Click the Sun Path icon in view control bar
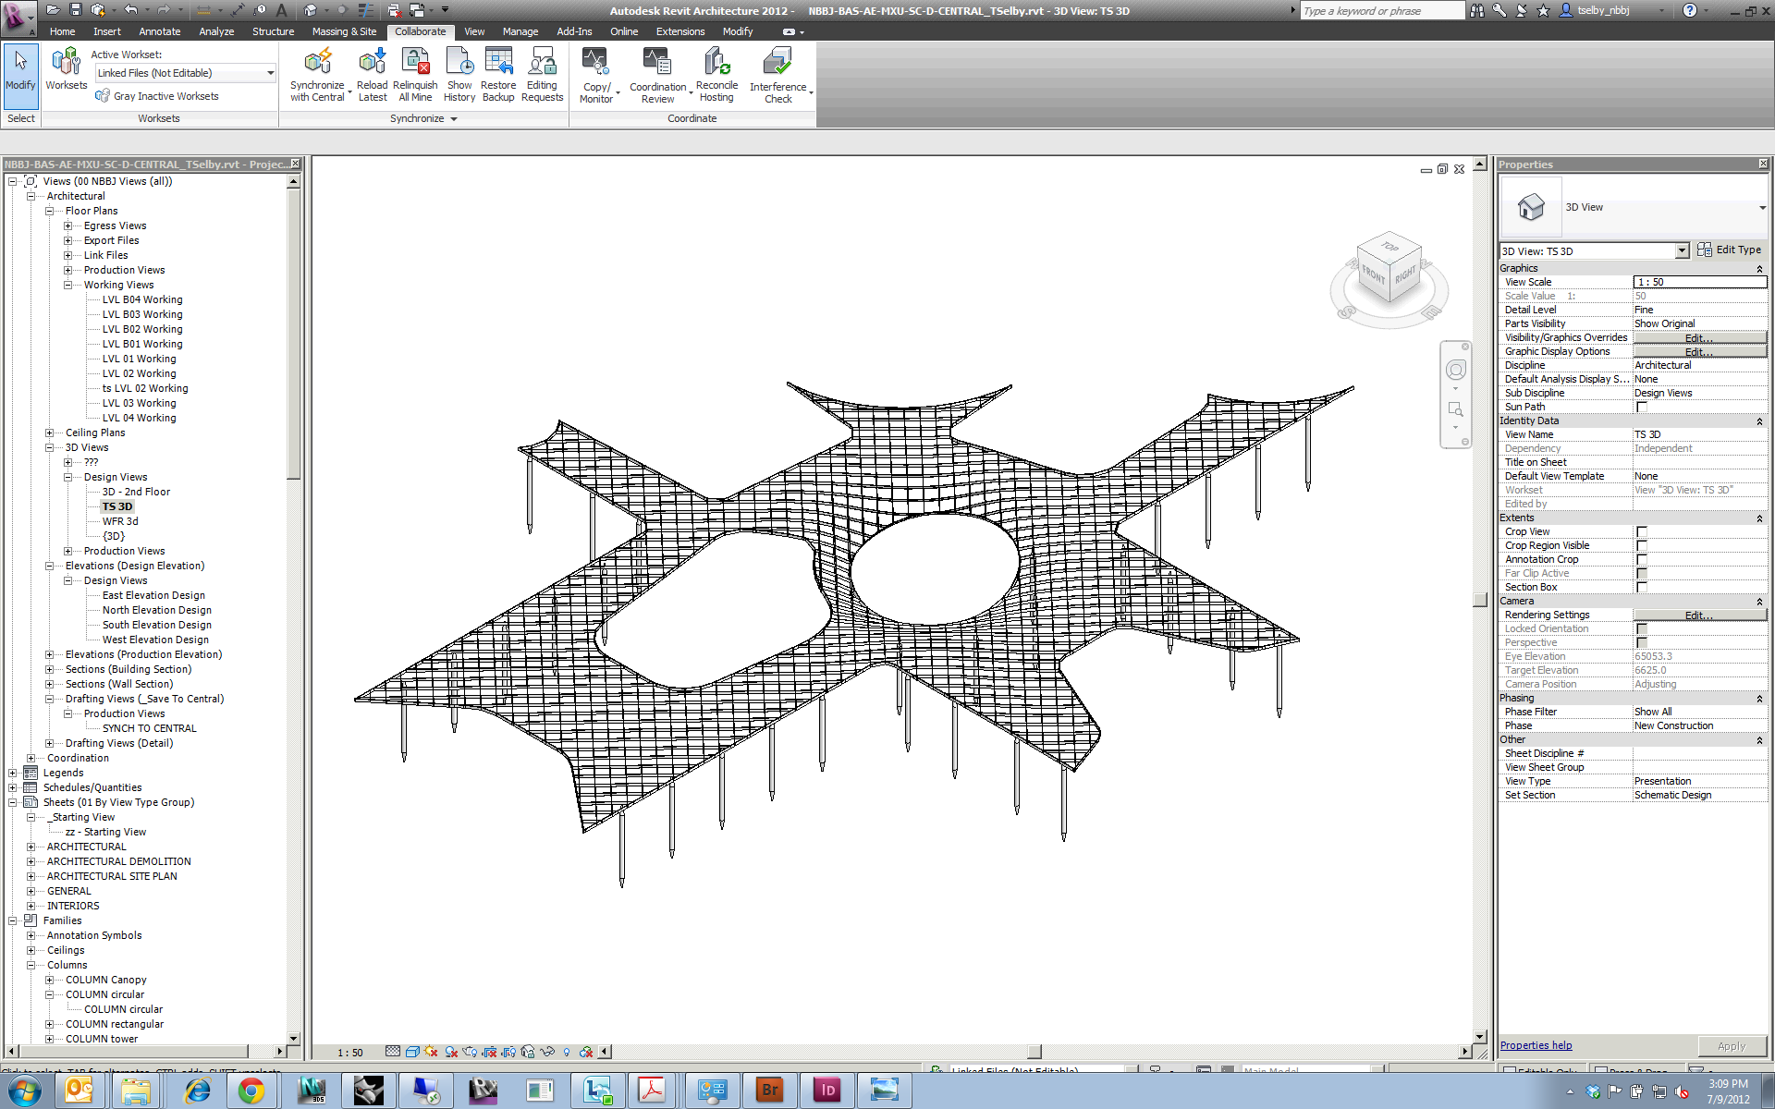 [x=432, y=1052]
